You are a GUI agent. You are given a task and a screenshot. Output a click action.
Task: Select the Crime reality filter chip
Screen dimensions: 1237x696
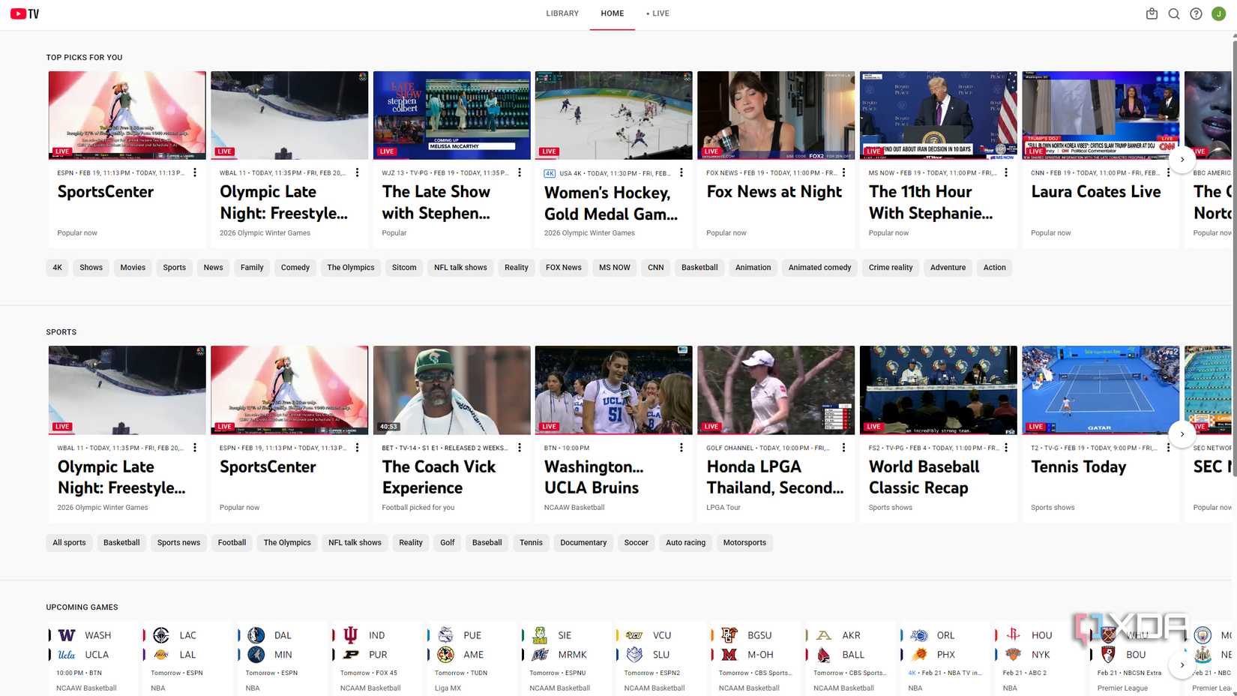click(891, 268)
